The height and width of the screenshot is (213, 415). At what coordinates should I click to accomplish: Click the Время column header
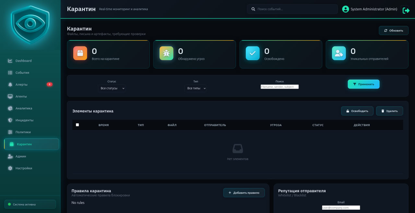click(x=104, y=125)
